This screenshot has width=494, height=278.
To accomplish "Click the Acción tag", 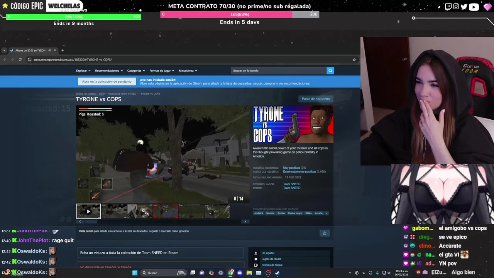I will [281, 213].
